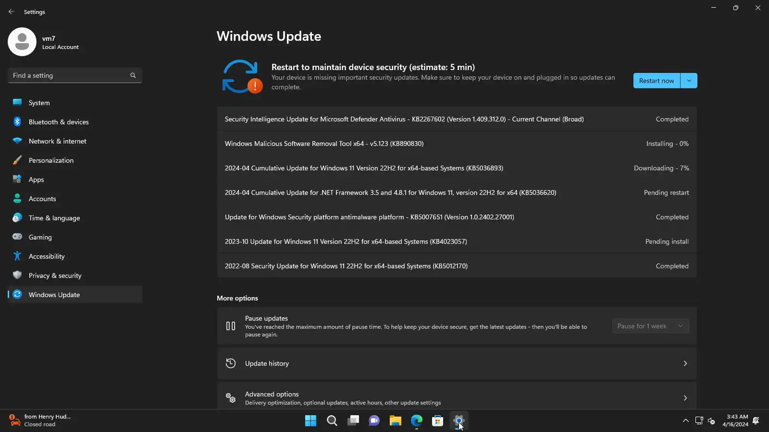Open taskbar Search
Image resolution: width=769 pixels, height=432 pixels.
(x=332, y=421)
